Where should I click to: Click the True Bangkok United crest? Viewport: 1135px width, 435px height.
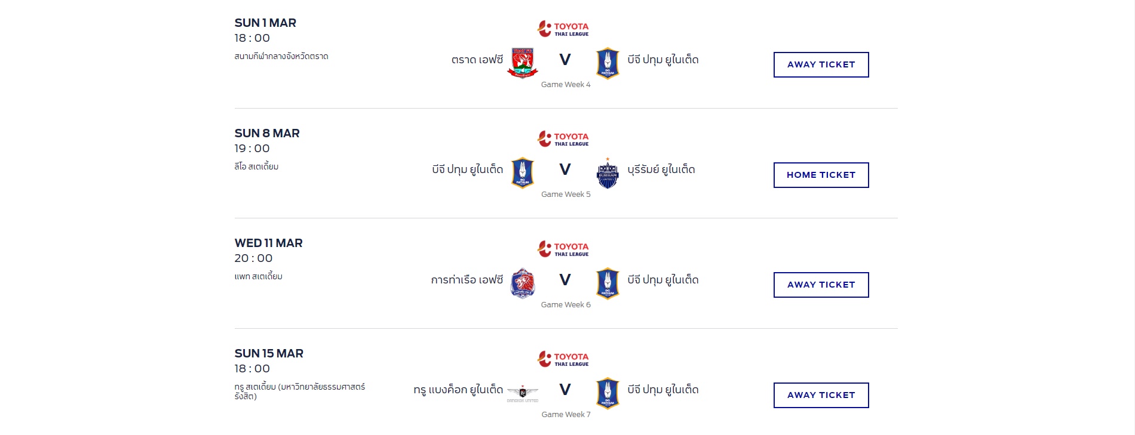click(523, 393)
